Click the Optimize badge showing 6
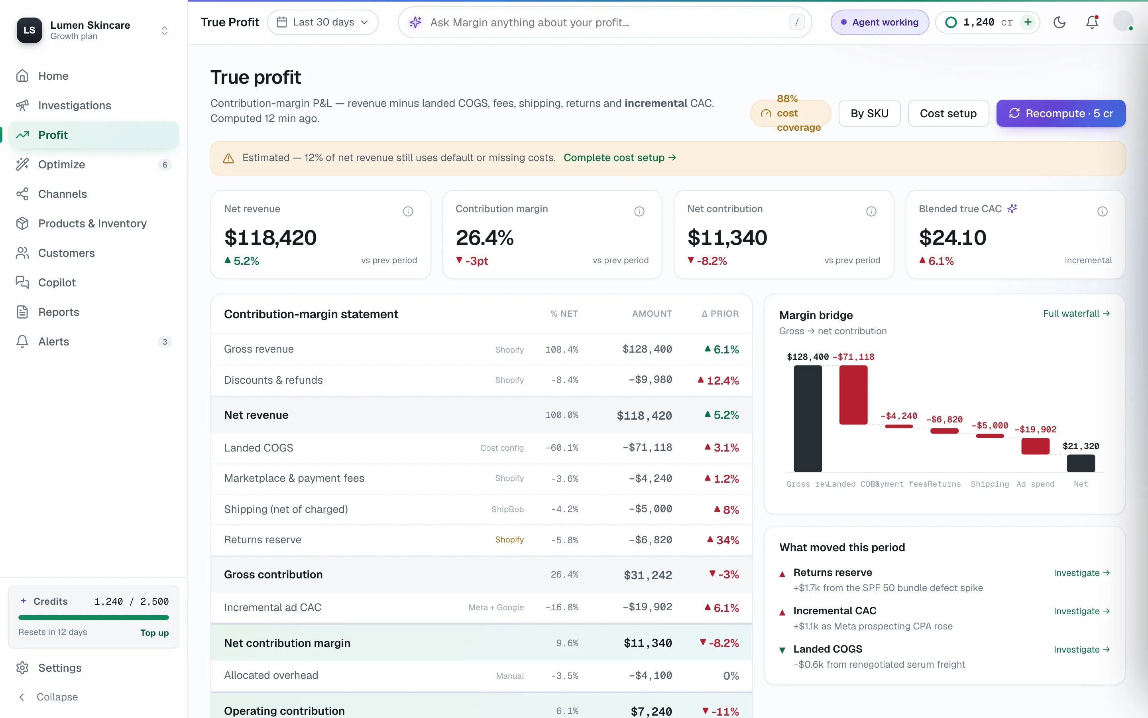The image size is (1148, 718). click(x=165, y=165)
